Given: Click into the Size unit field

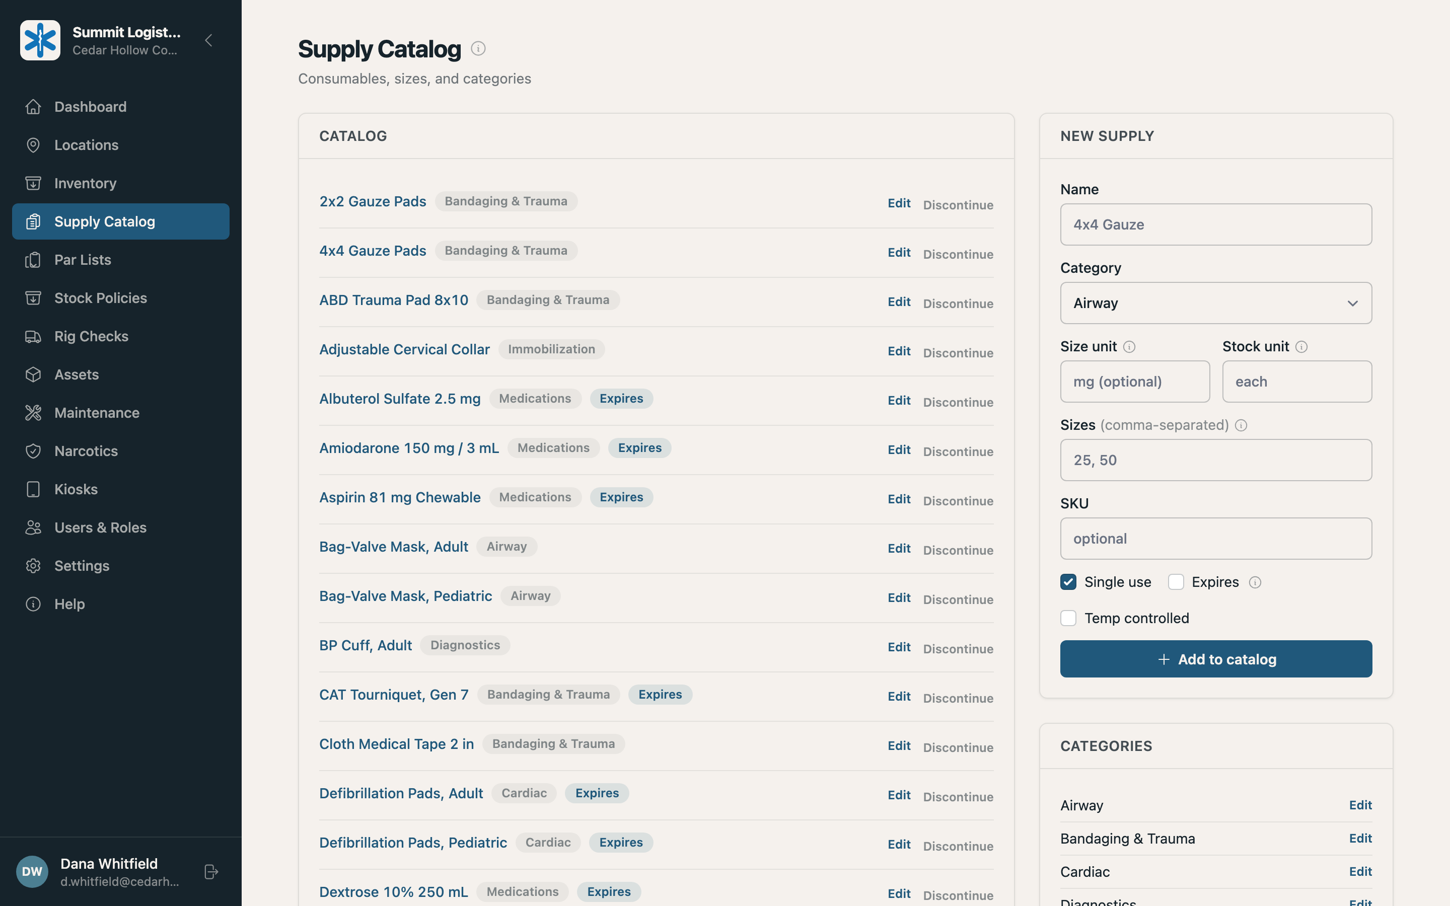Looking at the screenshot, I should [1135, 382].
